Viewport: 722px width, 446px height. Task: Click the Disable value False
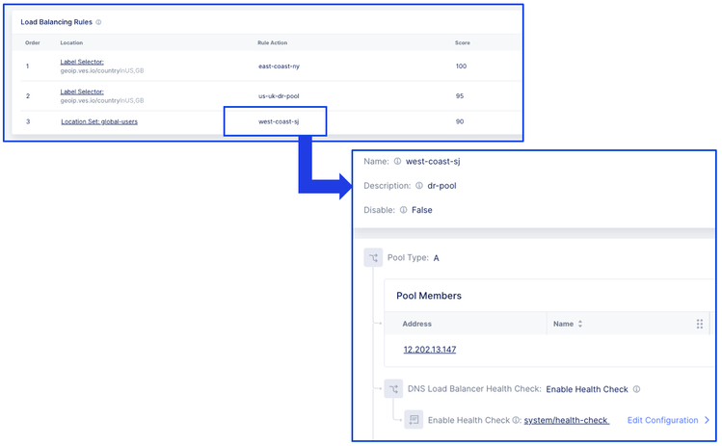[x=422, y=210]
